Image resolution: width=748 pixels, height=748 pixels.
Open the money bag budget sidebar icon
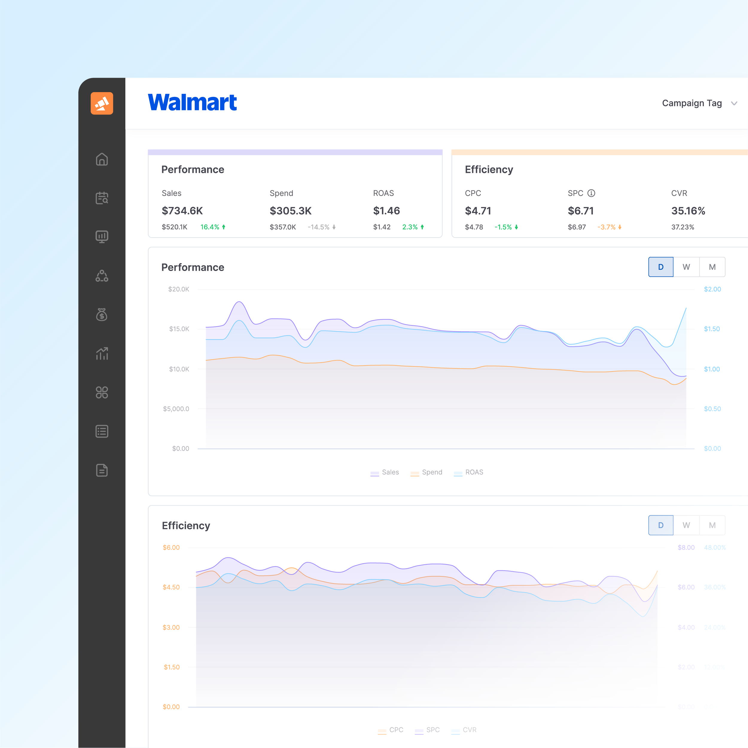[x=102, y=315]
